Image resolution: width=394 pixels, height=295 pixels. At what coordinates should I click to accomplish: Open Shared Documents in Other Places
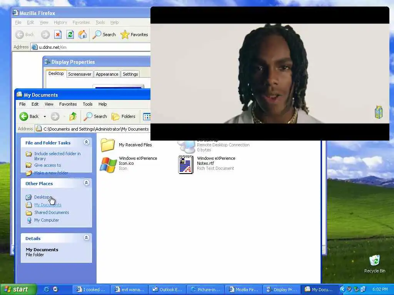pos(52,212)
